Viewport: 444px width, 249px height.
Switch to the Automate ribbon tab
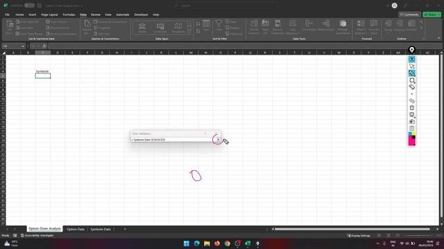[123, 15]
